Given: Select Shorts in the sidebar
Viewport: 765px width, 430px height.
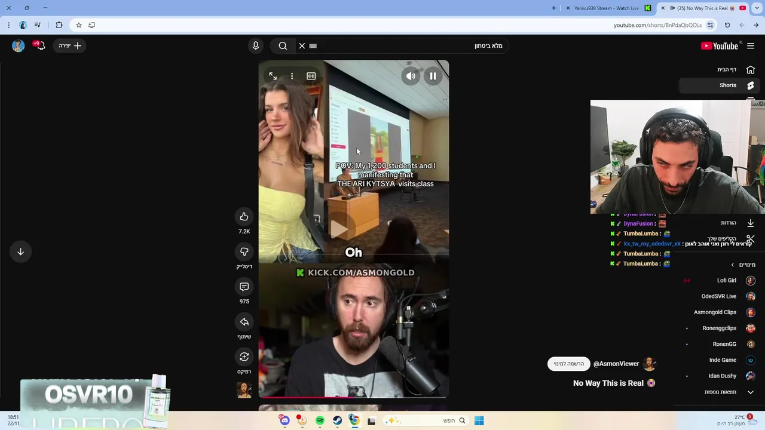Looking at the screenshot, I should click(720, 85).
